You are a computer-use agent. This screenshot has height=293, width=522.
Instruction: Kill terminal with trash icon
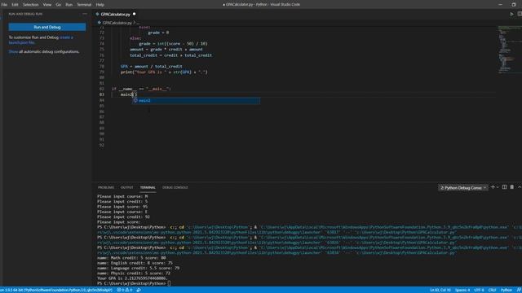pos(512,187)
